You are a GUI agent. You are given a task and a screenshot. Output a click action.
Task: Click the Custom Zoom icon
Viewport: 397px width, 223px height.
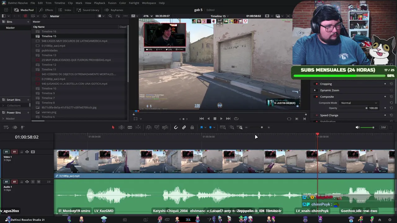pos(240,127)
